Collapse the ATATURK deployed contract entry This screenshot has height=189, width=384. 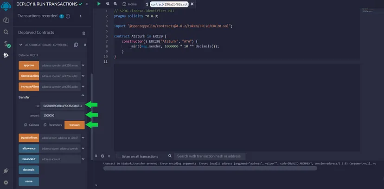20,45
